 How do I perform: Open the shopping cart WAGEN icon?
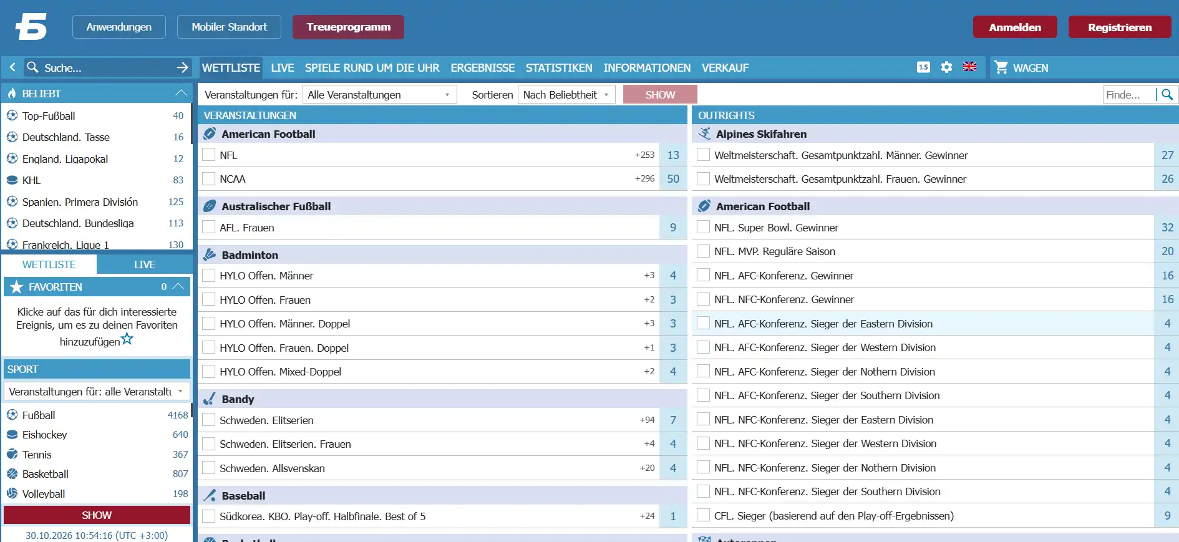(1001, 67)
